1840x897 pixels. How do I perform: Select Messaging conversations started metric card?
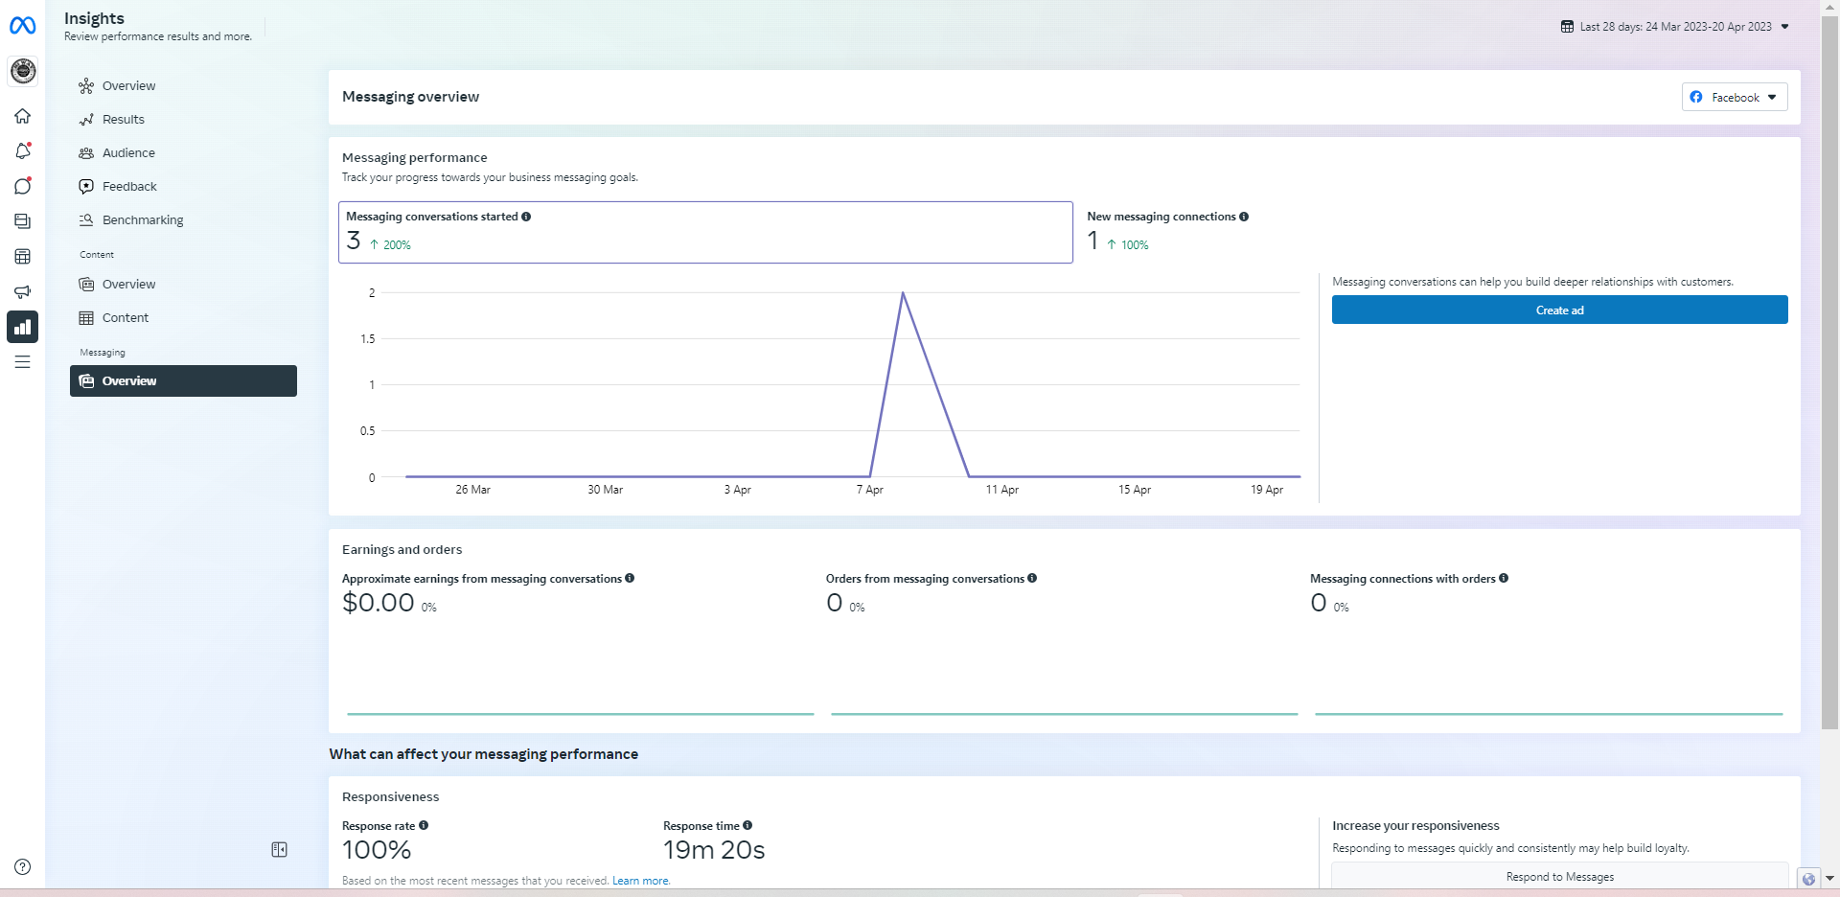pyautogui.click(x=705, y=232)
